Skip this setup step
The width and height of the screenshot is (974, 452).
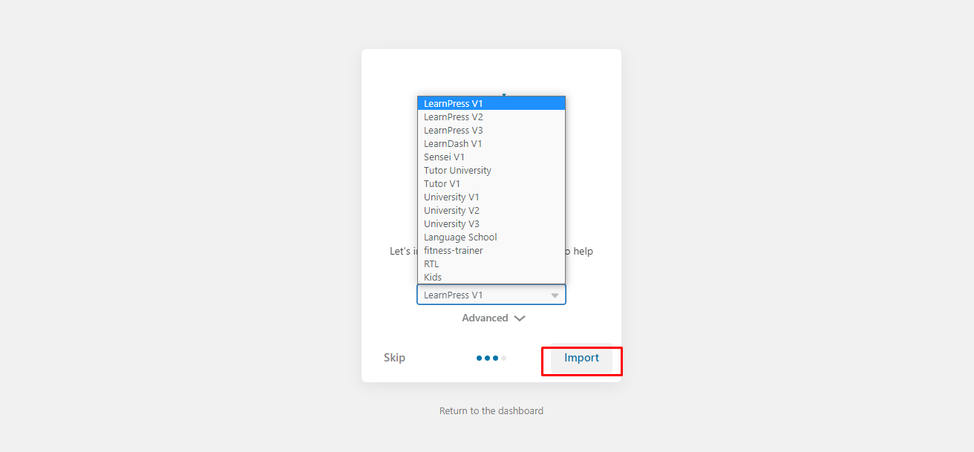coord(394,358)
